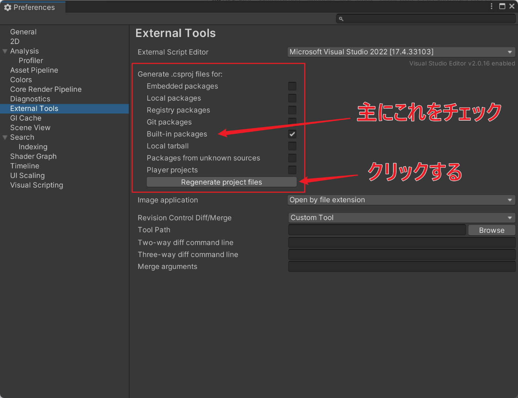
Task: Click the Tool Path input field
Action: [377, 230]
